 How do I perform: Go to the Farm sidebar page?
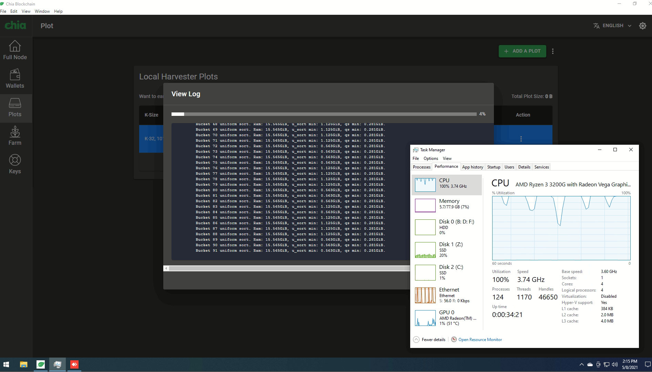15,136
